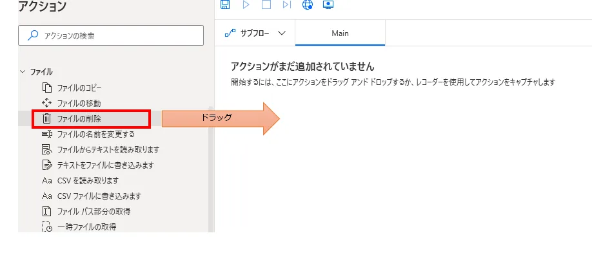Click the rename icon beside ファイルの名前を変更する
Screen dimensions: 592x260
[46, 134]
